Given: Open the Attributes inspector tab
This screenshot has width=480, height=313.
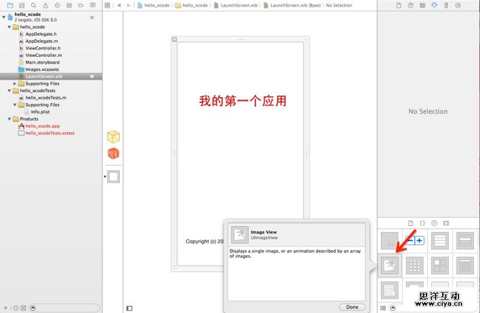Looking at the screenshot, I should point(434,5).
